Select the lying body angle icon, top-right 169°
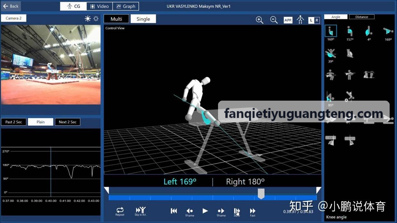This screenshot has height=223, width=397. pyautogui.click(x=388, y=31)
